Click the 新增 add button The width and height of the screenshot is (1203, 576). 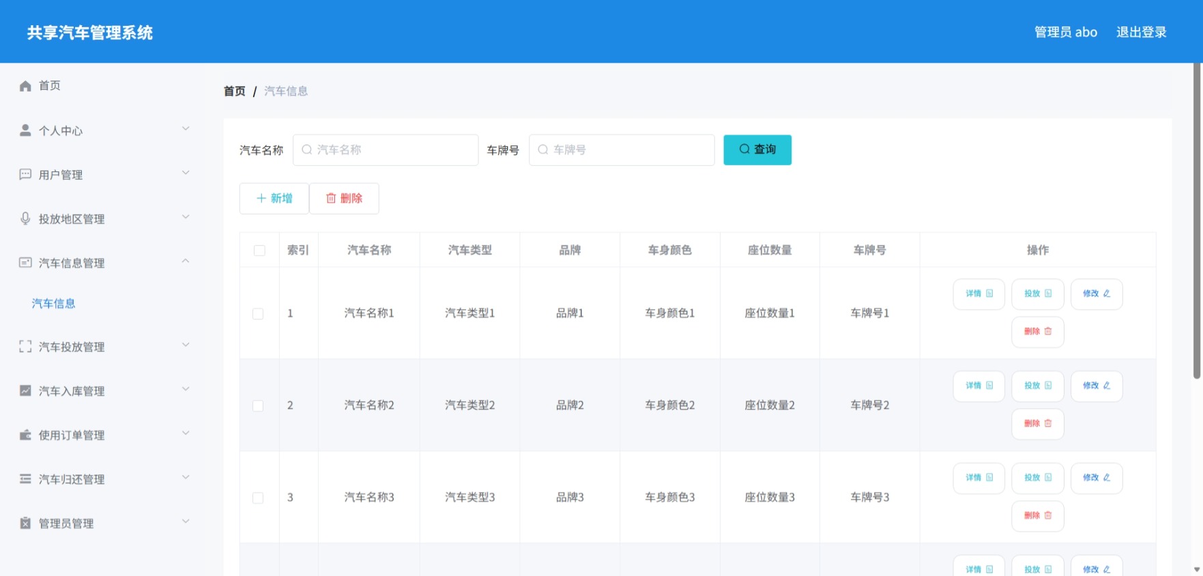(x=274, y=199)
